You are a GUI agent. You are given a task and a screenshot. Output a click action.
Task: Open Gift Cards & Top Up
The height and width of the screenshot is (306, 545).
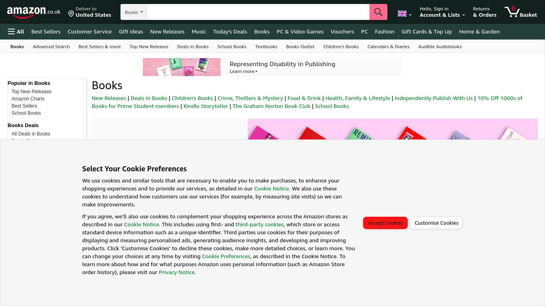pyautogui.click(x=427, y=31)
